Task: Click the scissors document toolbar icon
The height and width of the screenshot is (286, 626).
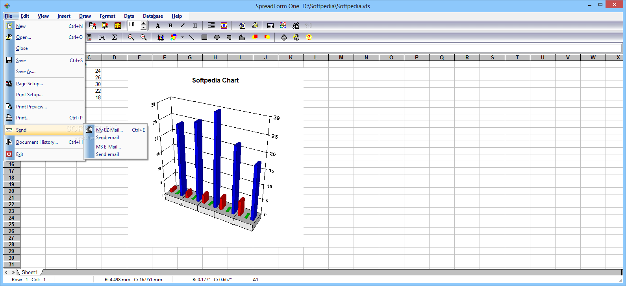Action: tap(296, 26)
